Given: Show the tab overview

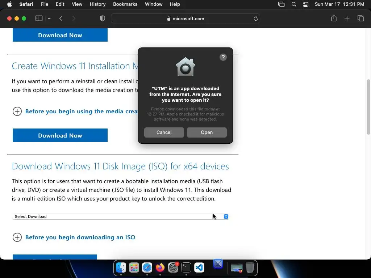Looking at the screenshot, I should point(360,18).
